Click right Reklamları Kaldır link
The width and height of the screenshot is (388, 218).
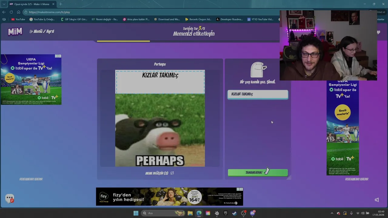coord(357,179)
